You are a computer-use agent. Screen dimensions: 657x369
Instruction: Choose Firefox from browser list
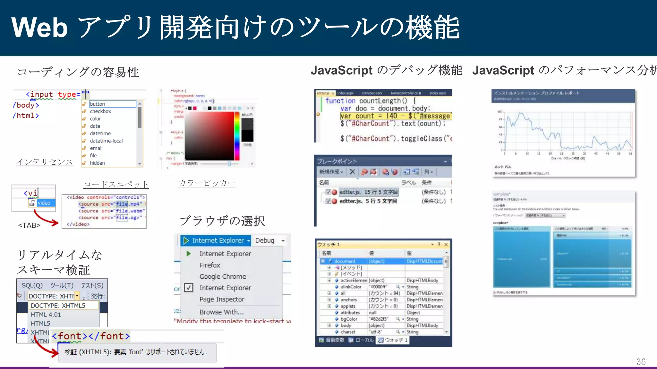tap(210, 265)
